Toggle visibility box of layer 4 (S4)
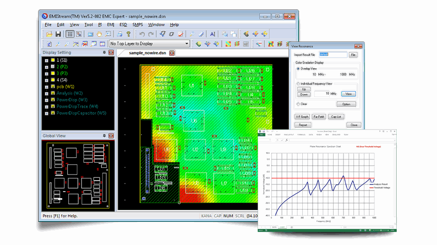 tap(53, 80)
